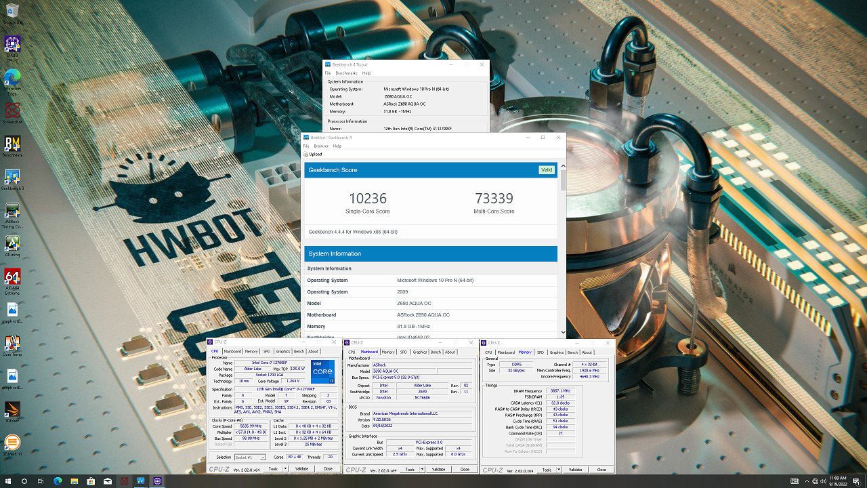Open the File menu in the Geekbench 4 results window
This screenshot has height=488, width=867.
306,146
